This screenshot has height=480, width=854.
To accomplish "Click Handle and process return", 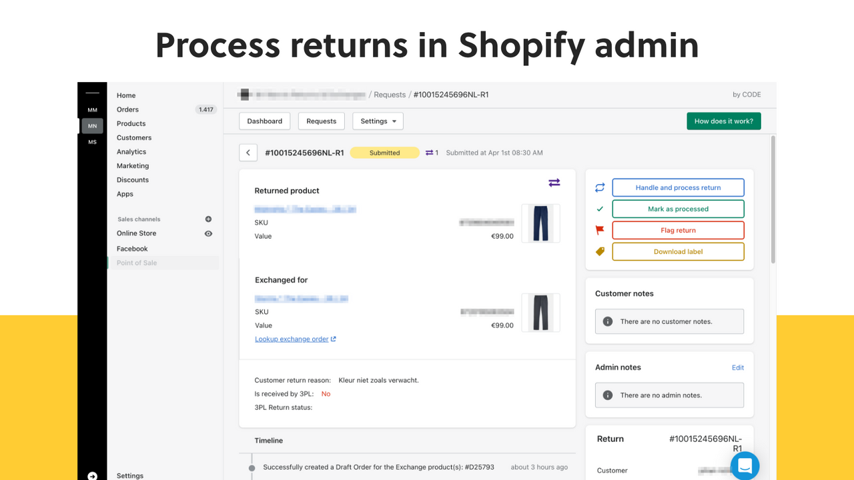I will pyautogui.click(x=678, y=187).
